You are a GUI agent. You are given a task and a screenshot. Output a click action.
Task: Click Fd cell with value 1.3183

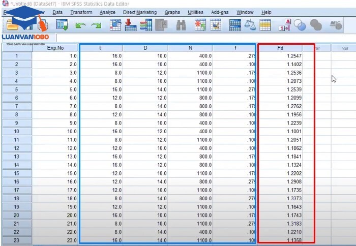click(281, 224)
